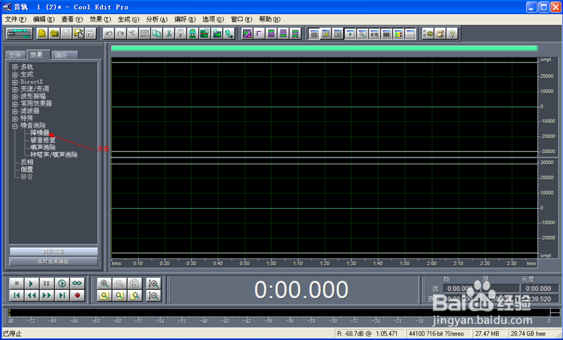Click the Fast Forward transport button

(47, 296)
